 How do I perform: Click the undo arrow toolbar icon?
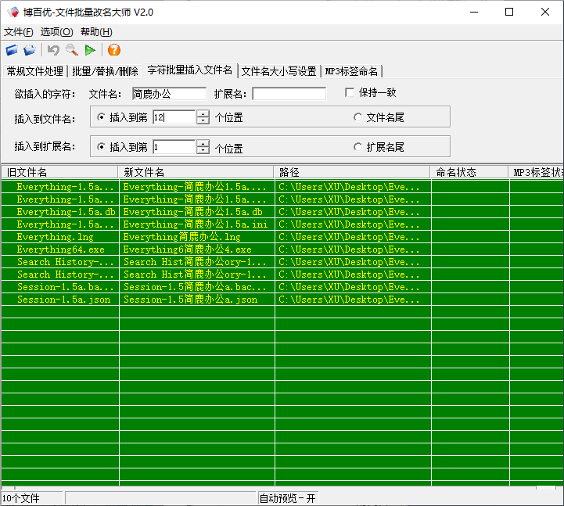coord(54,50)
